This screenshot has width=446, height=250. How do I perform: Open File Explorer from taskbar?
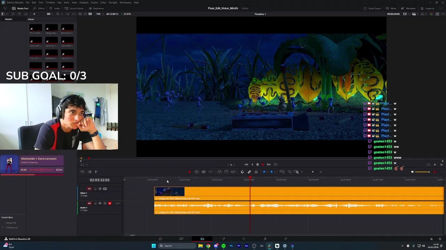[201, 246]
